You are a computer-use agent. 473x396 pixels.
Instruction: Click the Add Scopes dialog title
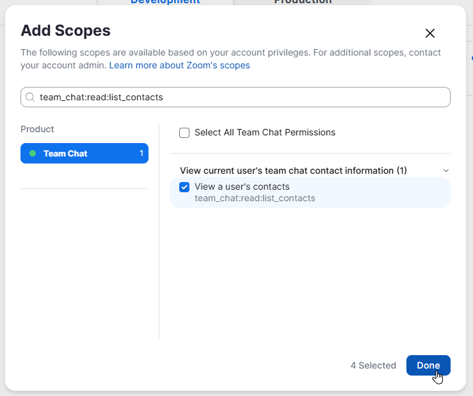click(x=65, y=31)
